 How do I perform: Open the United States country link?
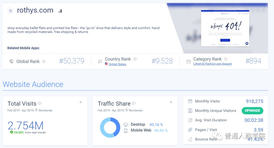(x=117, y=64)
